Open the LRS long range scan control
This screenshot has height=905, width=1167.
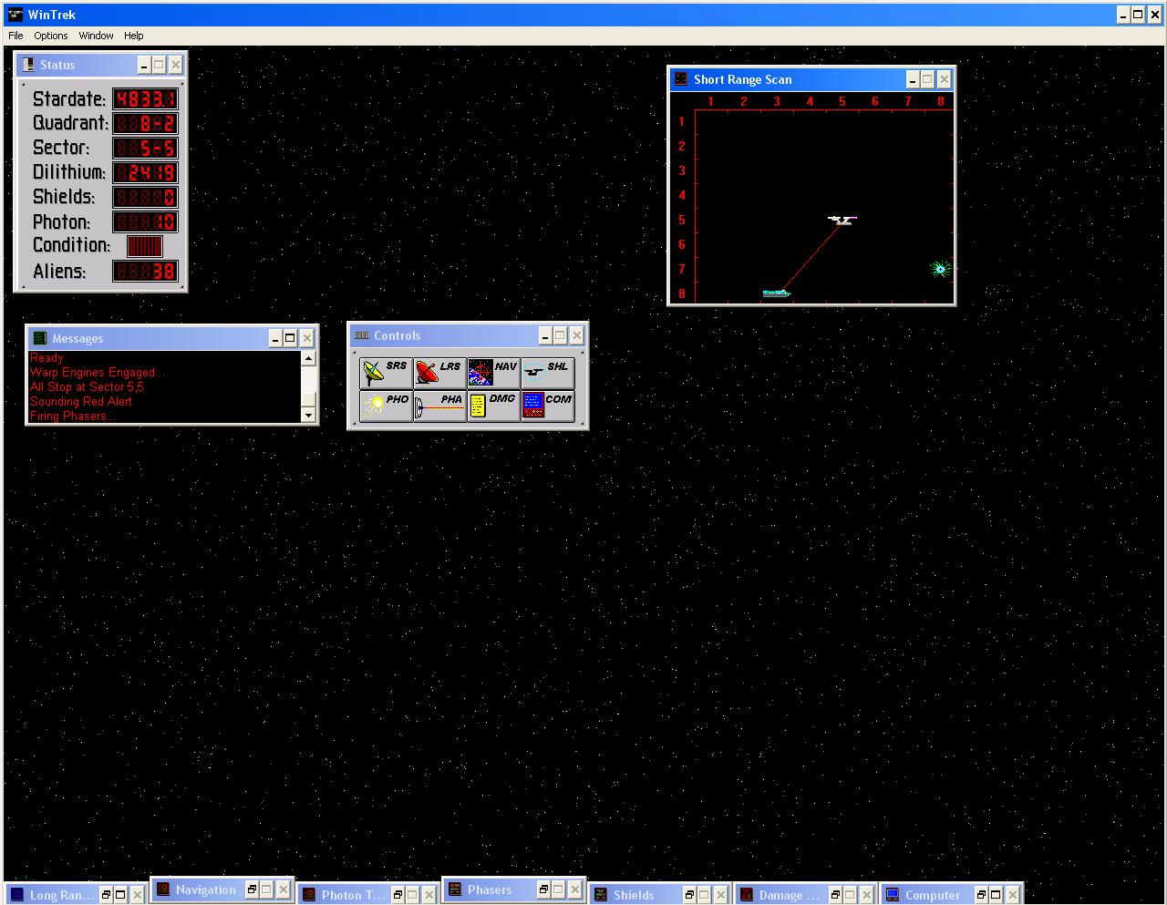coord(439,372)
